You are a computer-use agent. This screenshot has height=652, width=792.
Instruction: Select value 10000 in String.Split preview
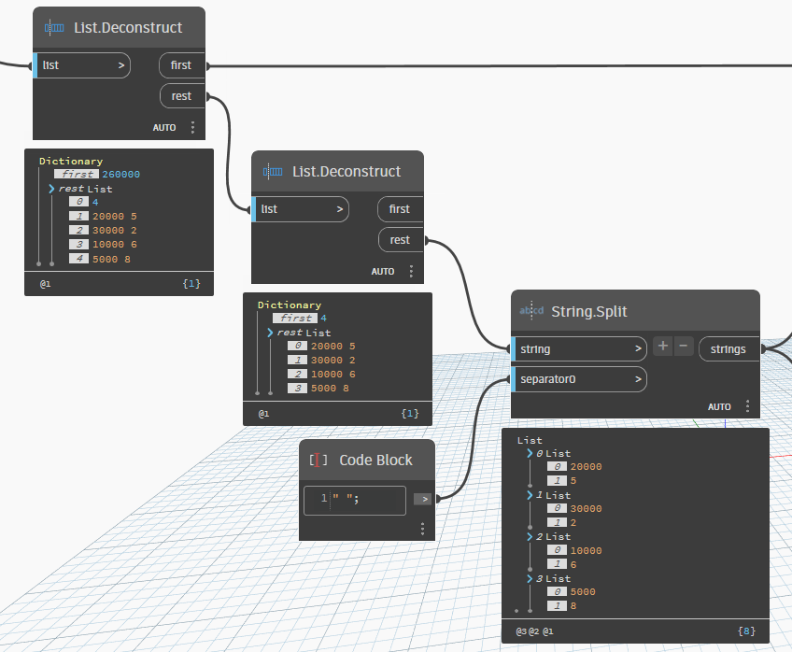(586, 550)
